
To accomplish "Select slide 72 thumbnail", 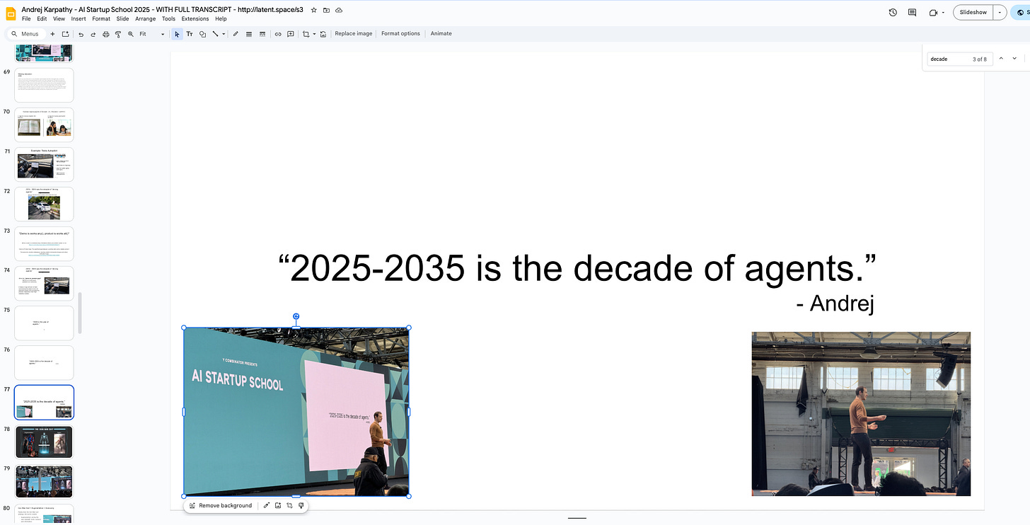I will [x=44, y=204].
